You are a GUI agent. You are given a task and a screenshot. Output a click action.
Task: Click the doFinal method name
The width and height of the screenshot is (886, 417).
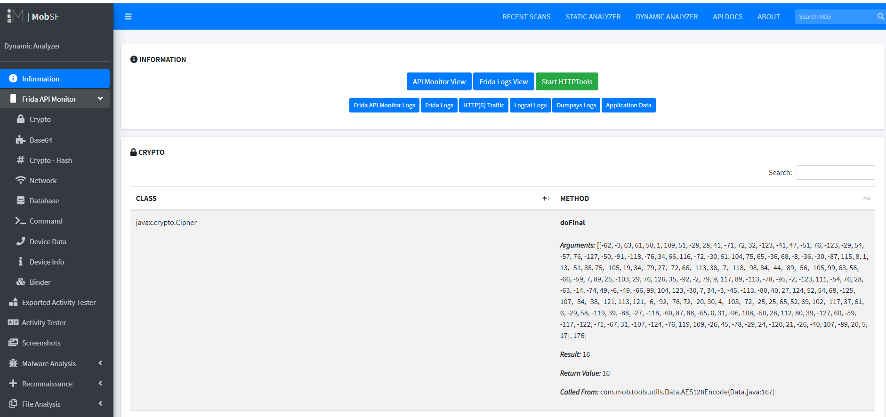(572, 222)
